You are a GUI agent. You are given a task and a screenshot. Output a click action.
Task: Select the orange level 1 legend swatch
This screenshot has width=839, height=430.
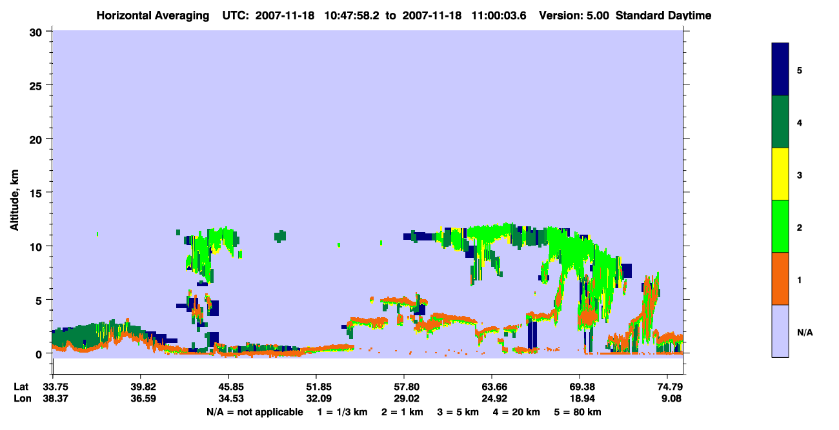click(780, 279)
